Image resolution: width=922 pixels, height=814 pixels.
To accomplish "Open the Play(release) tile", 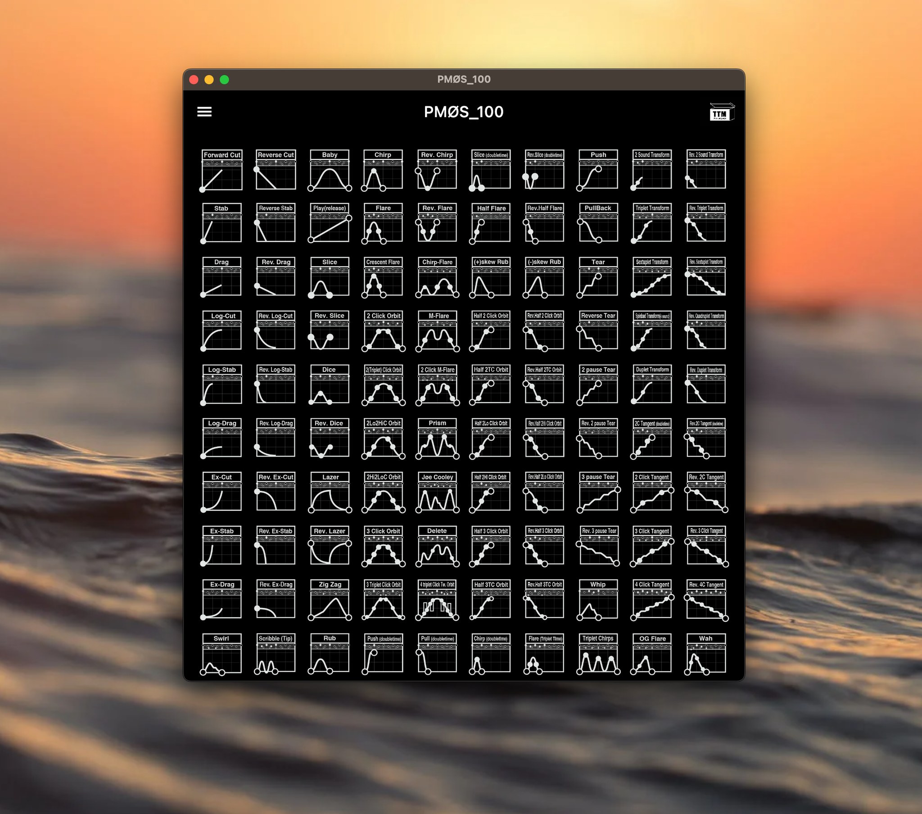I will (x=330, y=223).
